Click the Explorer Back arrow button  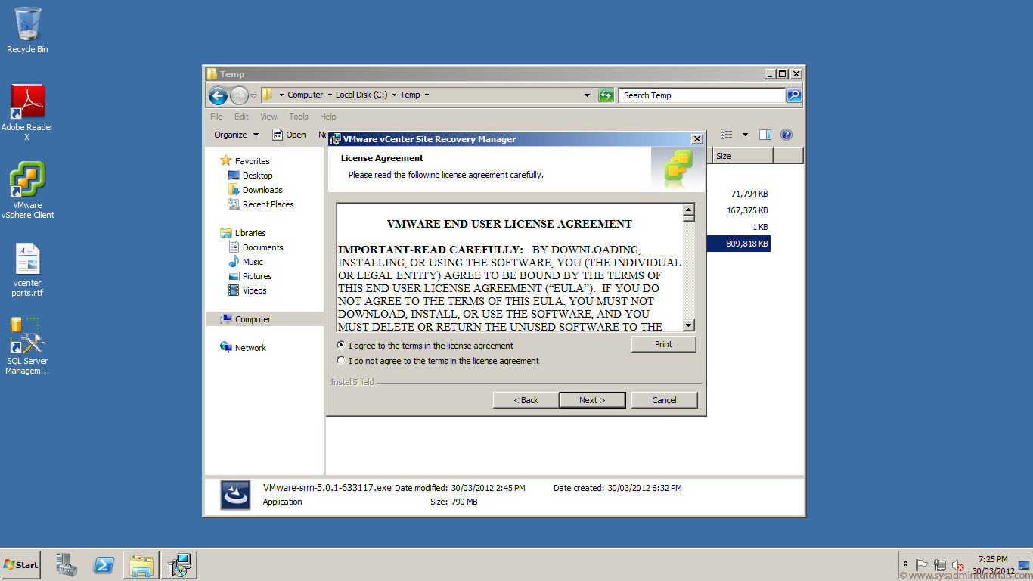[x=218, y=95]
